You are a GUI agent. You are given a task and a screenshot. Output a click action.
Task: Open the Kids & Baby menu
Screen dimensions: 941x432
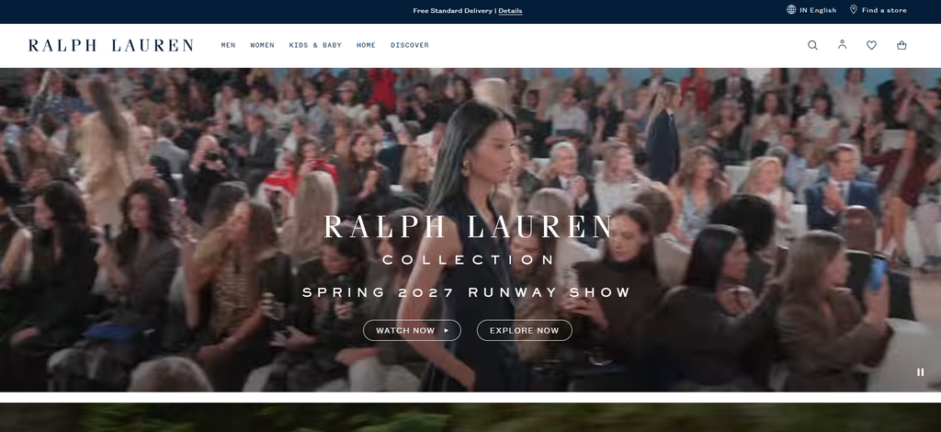[315, 45]
